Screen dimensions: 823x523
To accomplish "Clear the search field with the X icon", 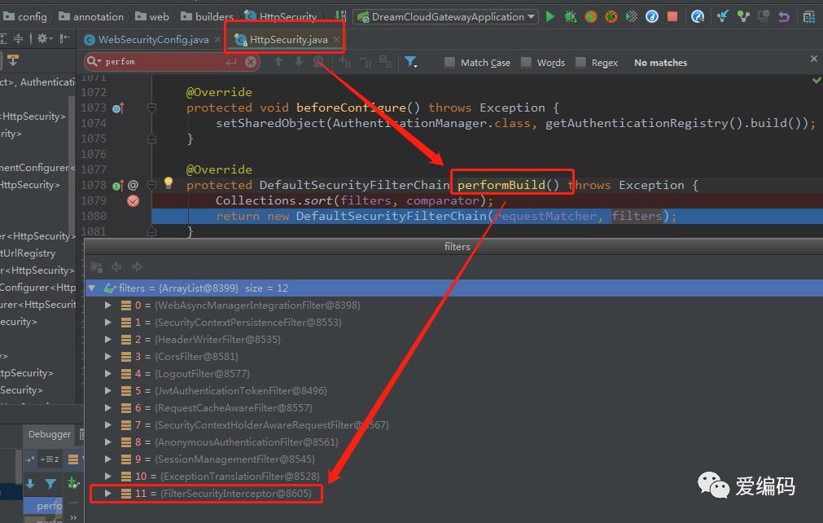I will point(251,62).
